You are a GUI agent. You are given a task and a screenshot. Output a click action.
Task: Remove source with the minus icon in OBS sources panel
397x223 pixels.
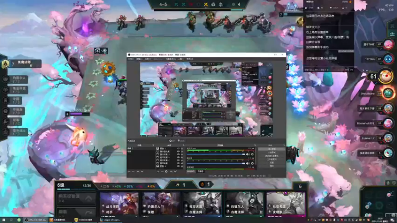pyautogui.click(x=162, y=171)
